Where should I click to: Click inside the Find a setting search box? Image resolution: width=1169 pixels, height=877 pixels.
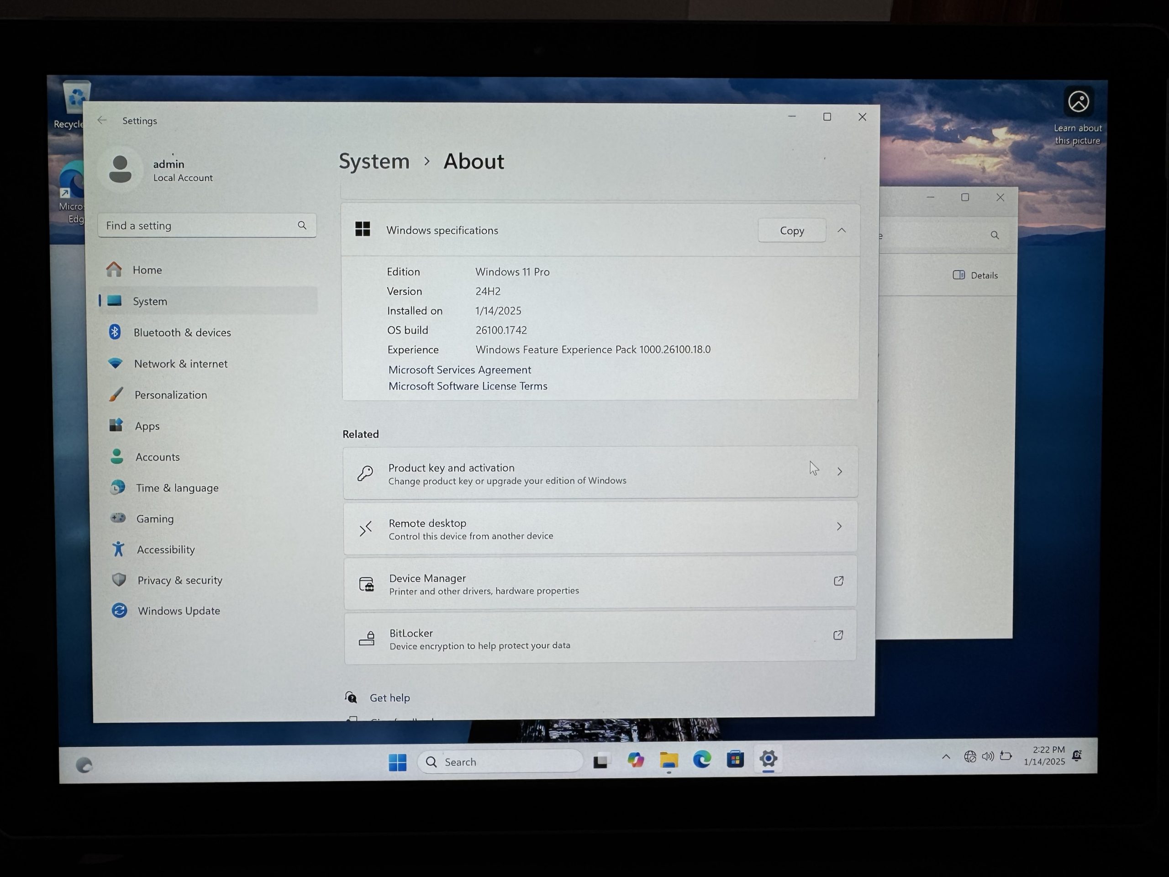(x=207, y=226)
